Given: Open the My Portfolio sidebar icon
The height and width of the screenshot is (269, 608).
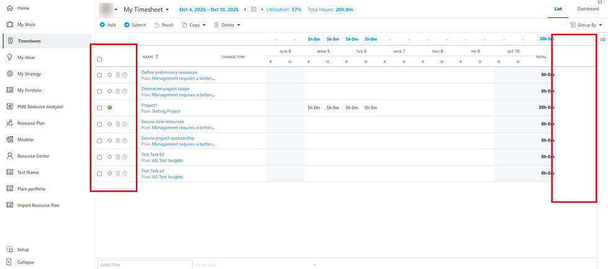Looking at the screenshot, I should pyautogui.click(x=10, y=90).
